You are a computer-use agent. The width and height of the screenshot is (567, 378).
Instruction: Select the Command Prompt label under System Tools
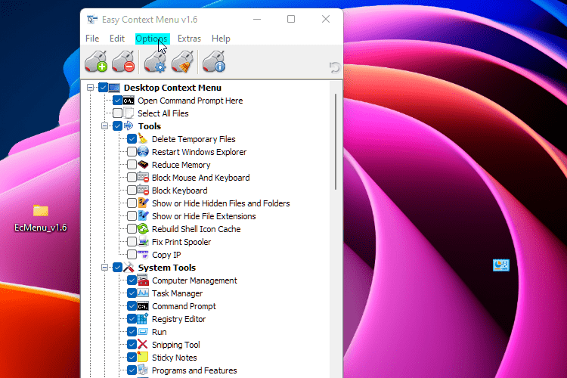tap(184, 306)
